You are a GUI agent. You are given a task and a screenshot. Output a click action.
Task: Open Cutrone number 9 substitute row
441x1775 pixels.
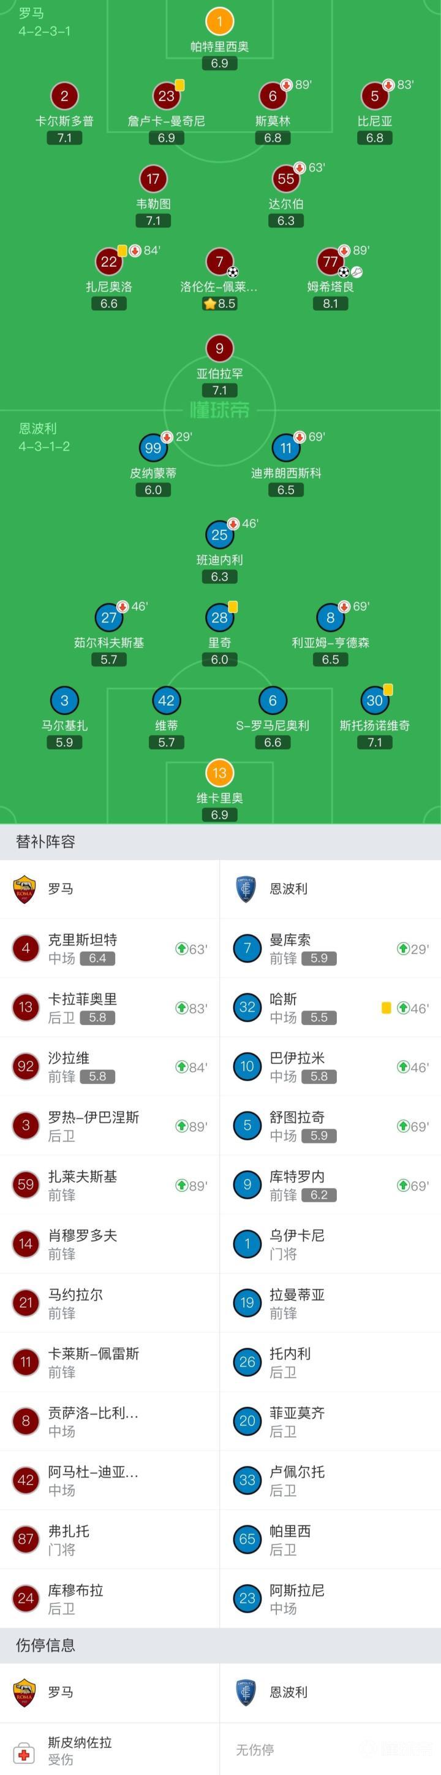pos(331,1185)
